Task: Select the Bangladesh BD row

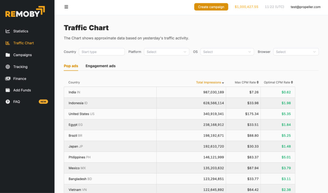Action: 179,179
